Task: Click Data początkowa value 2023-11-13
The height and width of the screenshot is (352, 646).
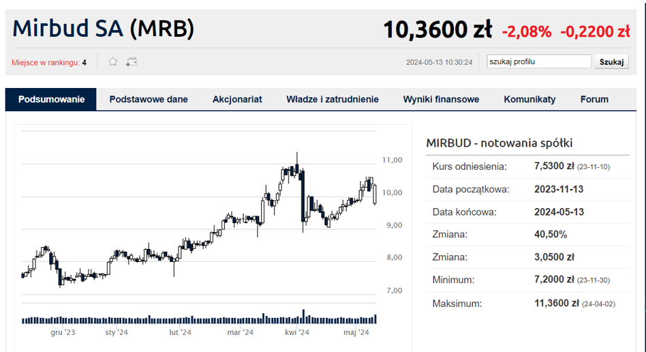Action: (559, 189)
